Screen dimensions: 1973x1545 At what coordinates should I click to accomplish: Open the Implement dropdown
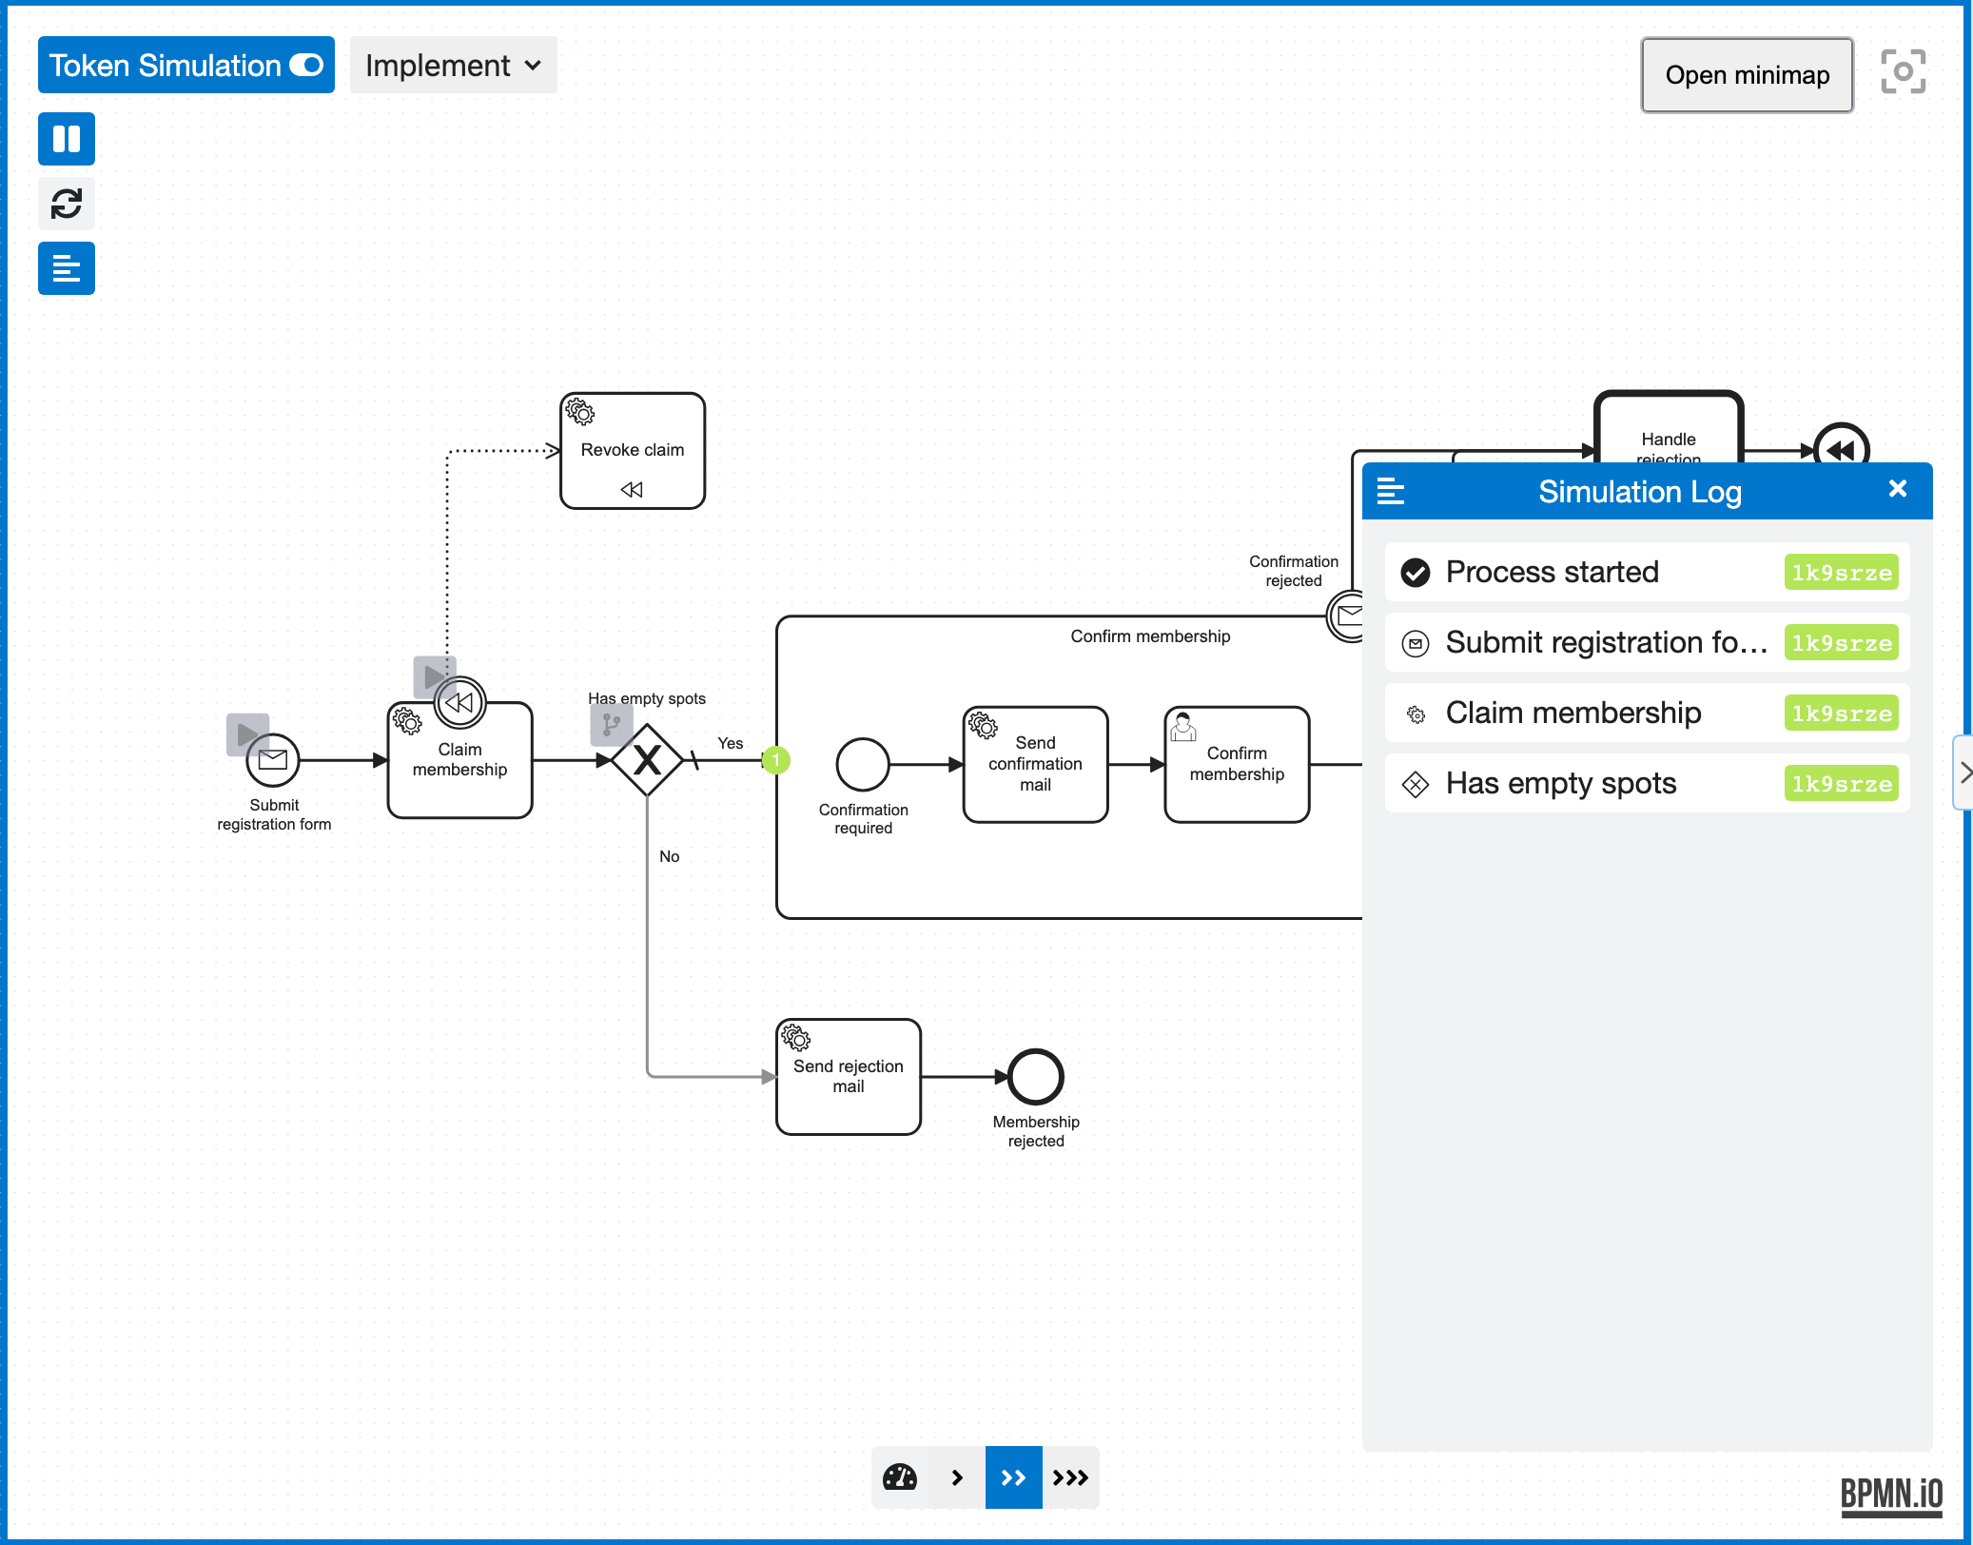(x=453, y=66)
